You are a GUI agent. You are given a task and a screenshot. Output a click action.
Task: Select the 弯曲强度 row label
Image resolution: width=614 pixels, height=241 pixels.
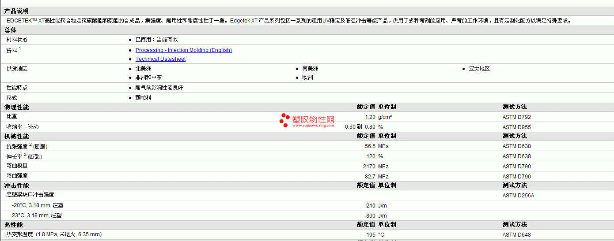tap(17, 176)
